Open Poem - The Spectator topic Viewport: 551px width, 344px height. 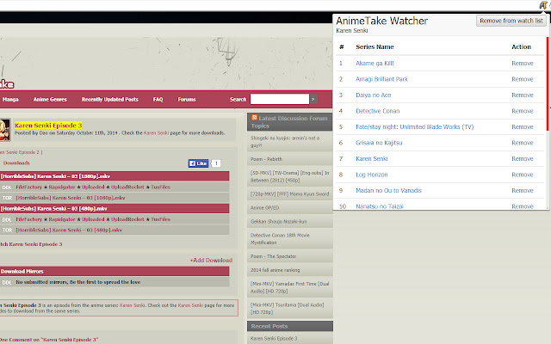pyautogui.click(x=274, y=256)
